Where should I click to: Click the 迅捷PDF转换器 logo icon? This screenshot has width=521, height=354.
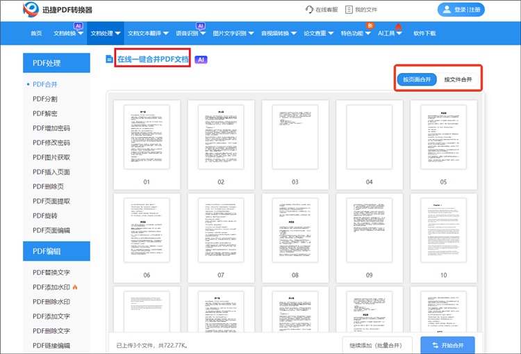[x=31, y=10]
